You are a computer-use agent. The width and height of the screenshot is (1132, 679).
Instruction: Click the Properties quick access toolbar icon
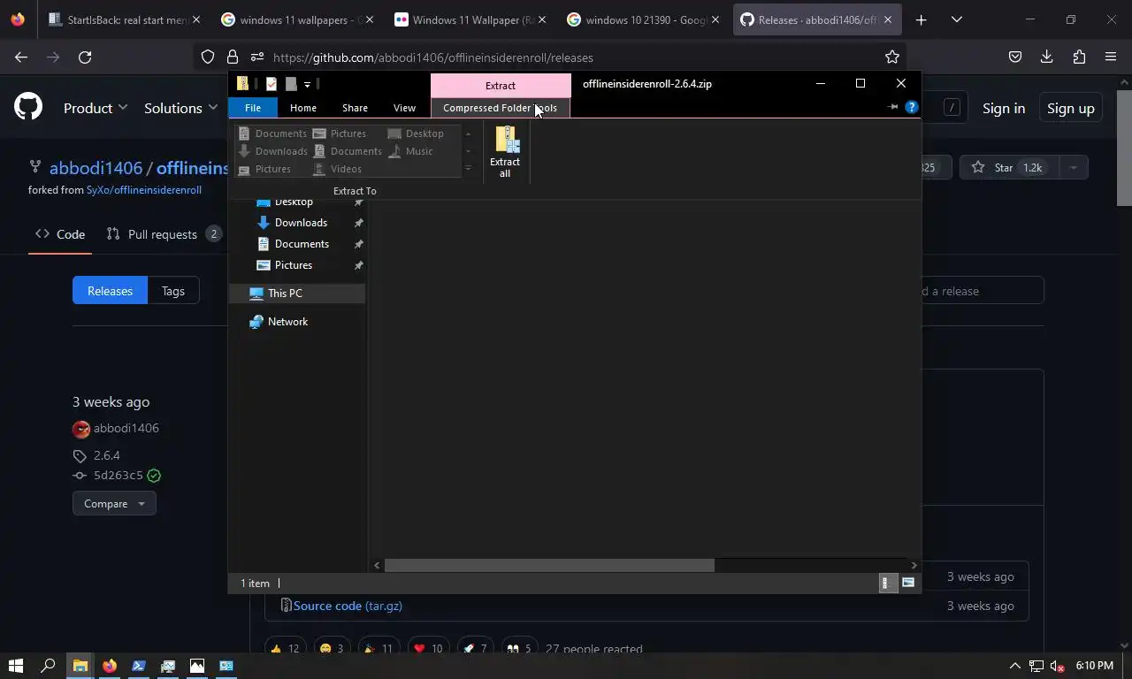click(271, 84)
